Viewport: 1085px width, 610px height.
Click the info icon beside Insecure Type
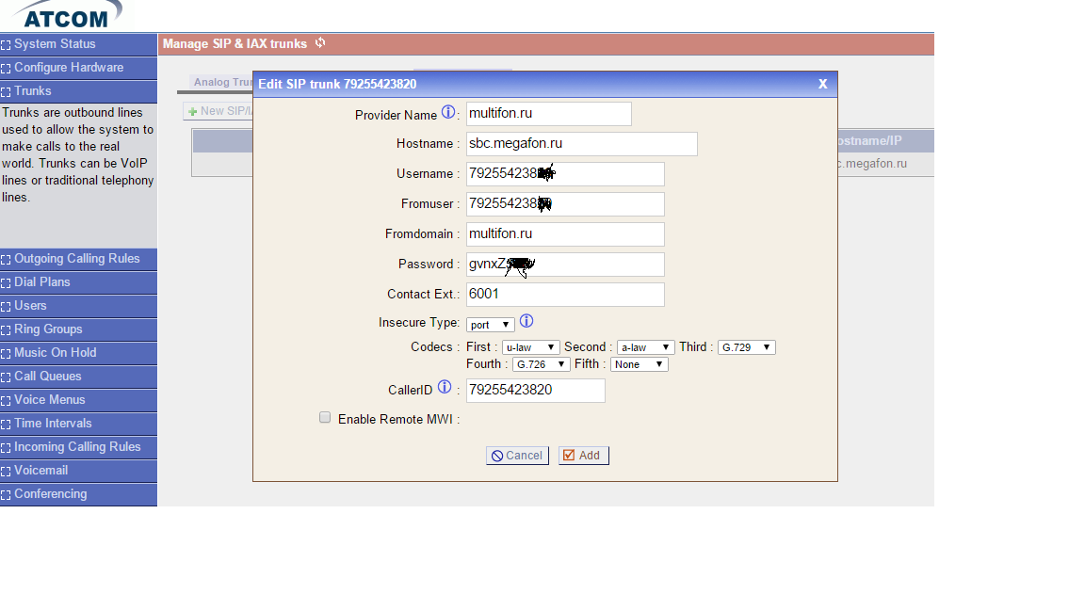(526, 322)
